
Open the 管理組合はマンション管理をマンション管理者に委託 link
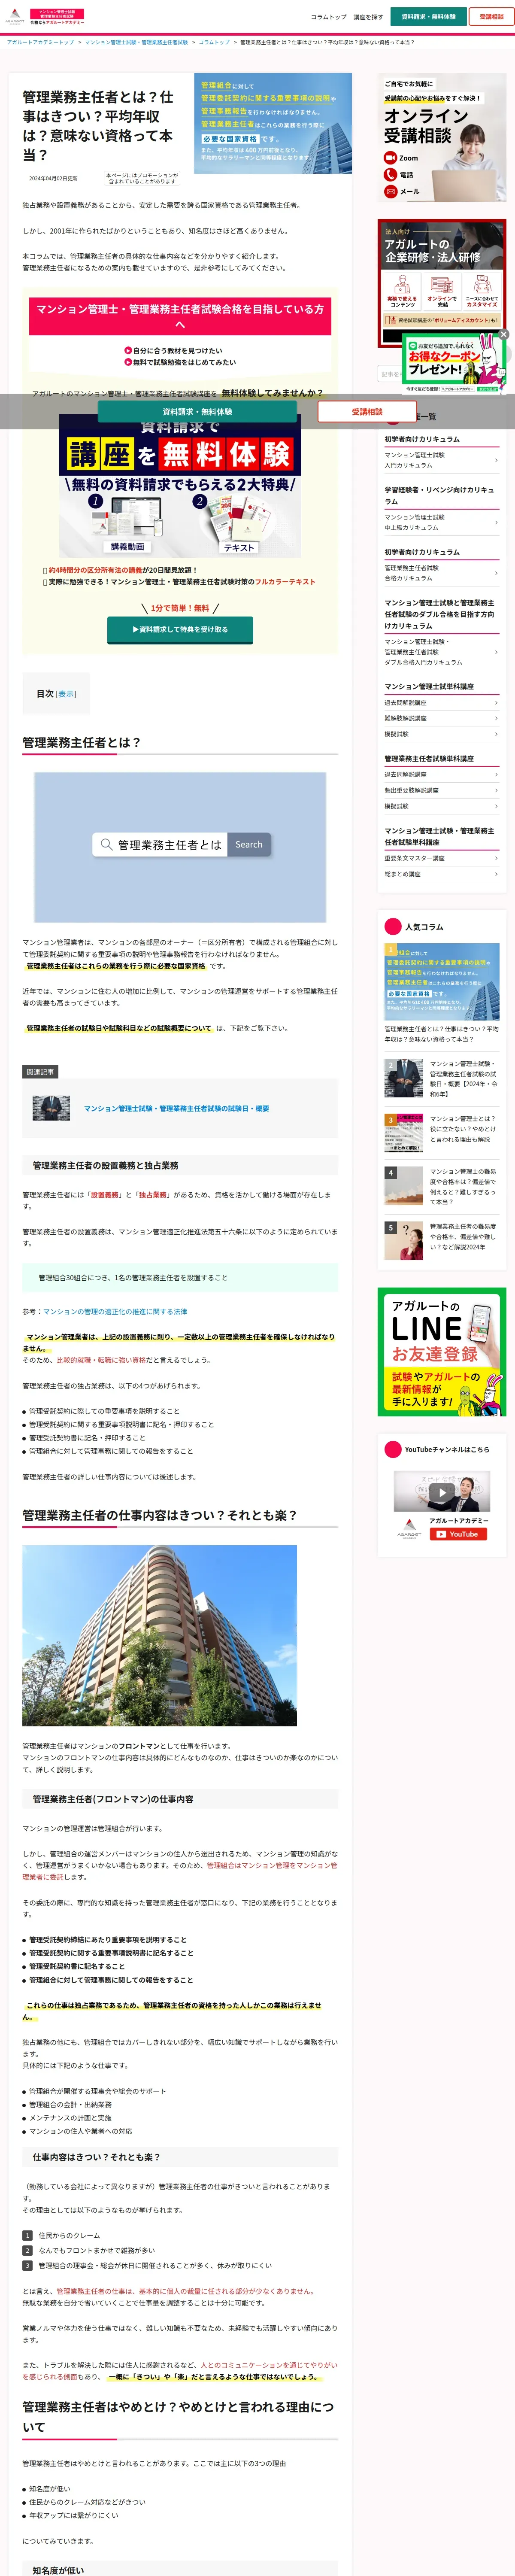[180, 1871]
